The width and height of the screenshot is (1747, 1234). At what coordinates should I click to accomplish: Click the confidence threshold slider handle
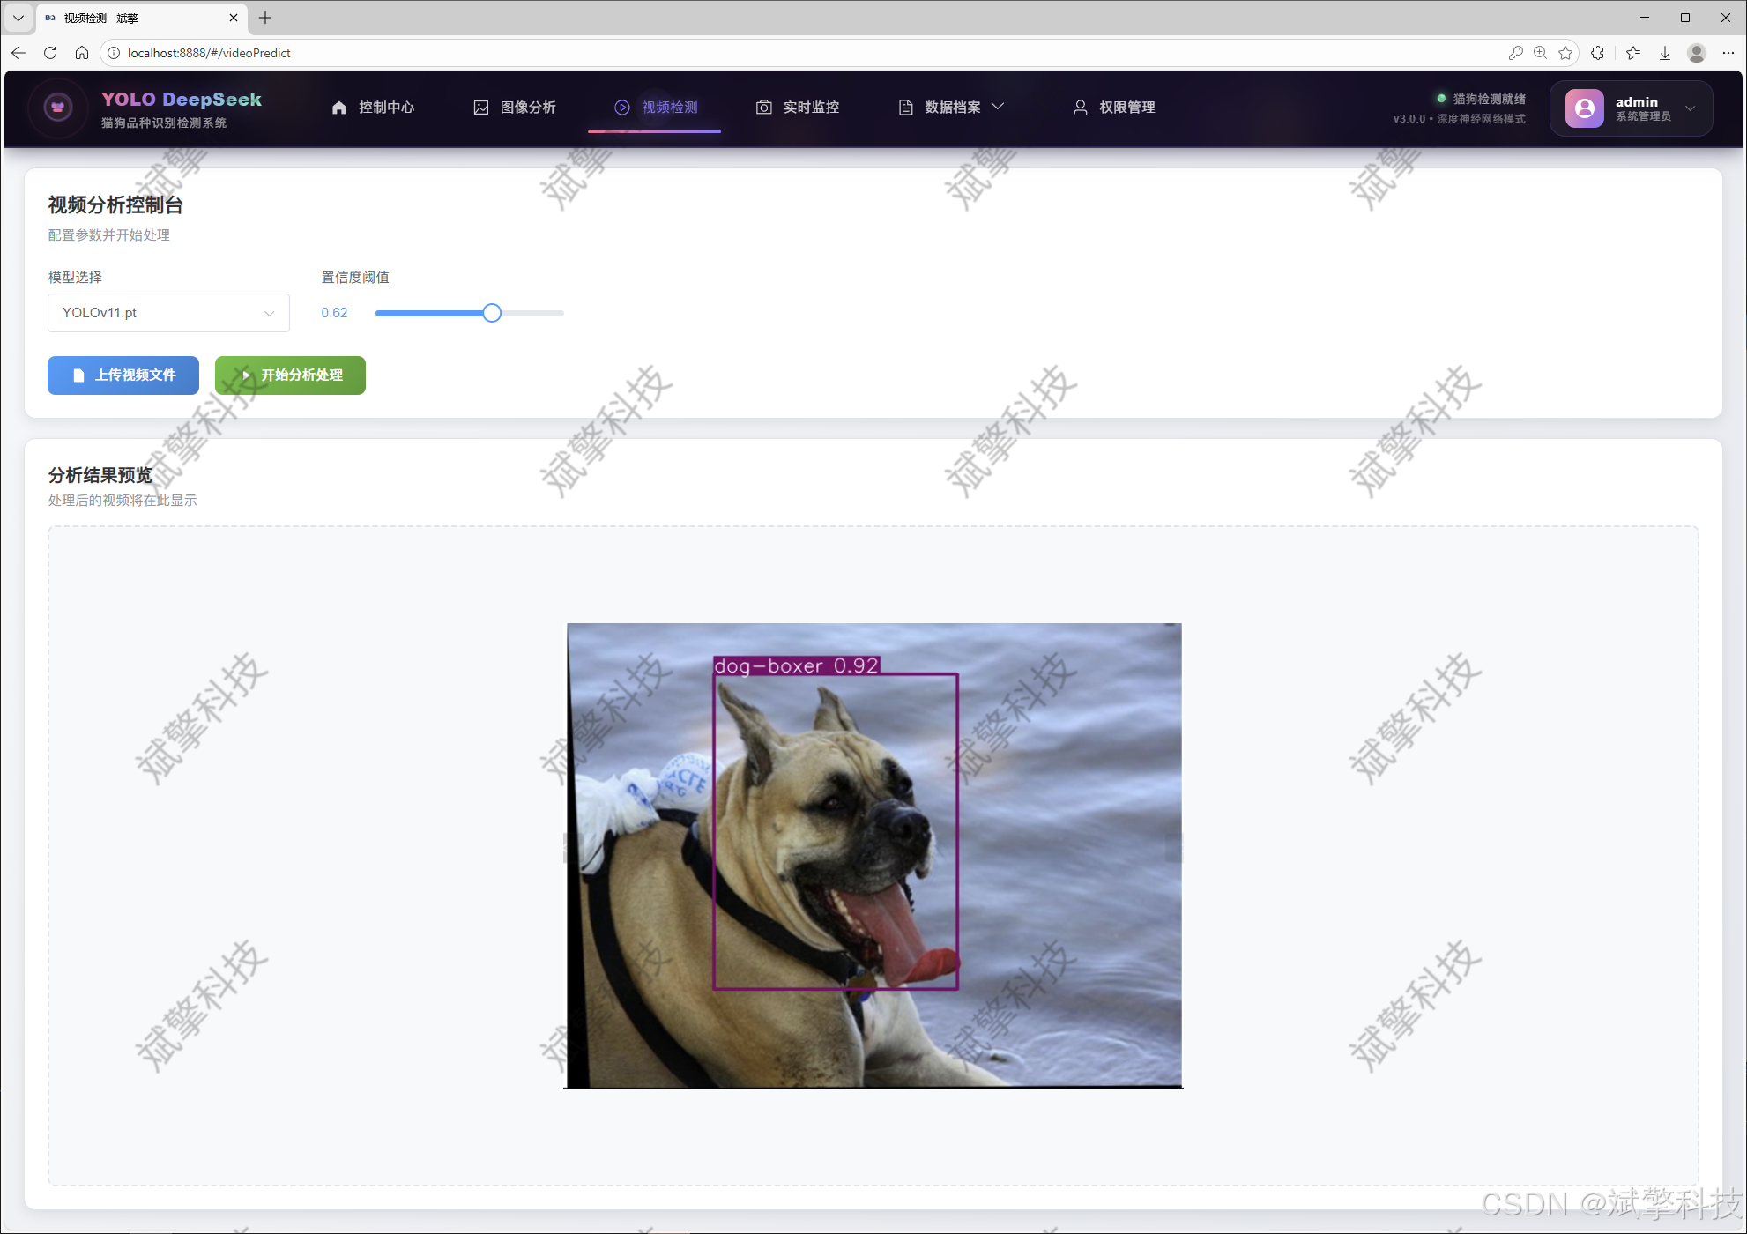click(492, 313)
